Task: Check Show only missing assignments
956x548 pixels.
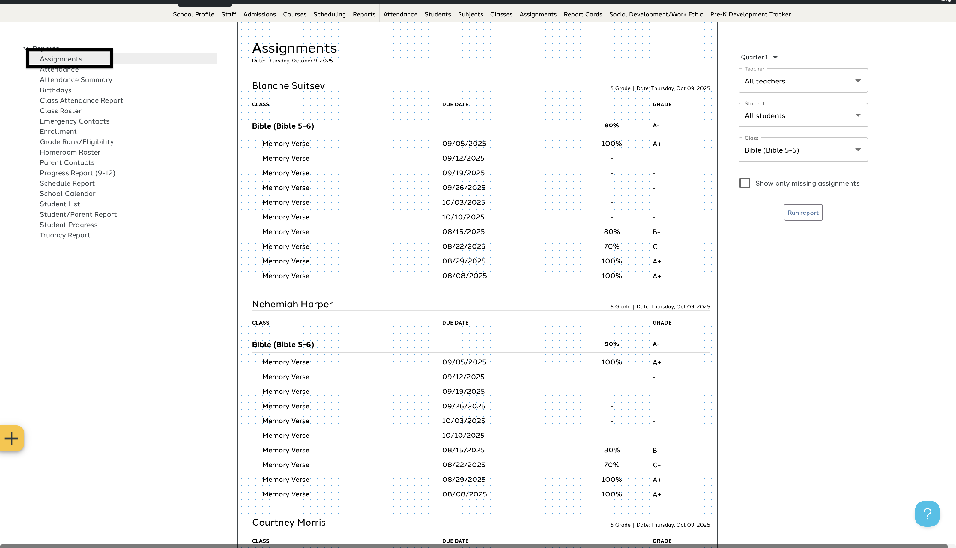Action: [744, 183]
